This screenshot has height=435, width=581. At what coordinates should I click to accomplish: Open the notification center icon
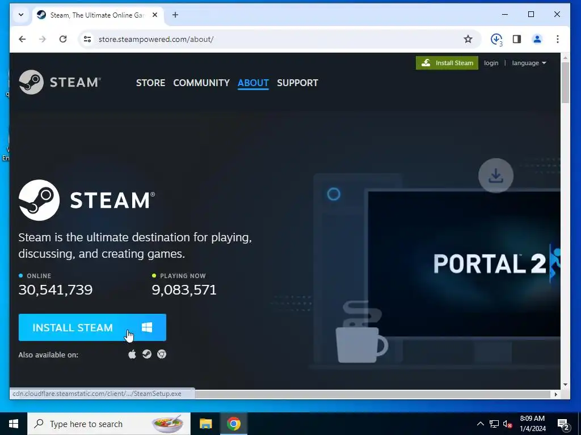pyautogui.click(x=563, y=424)
